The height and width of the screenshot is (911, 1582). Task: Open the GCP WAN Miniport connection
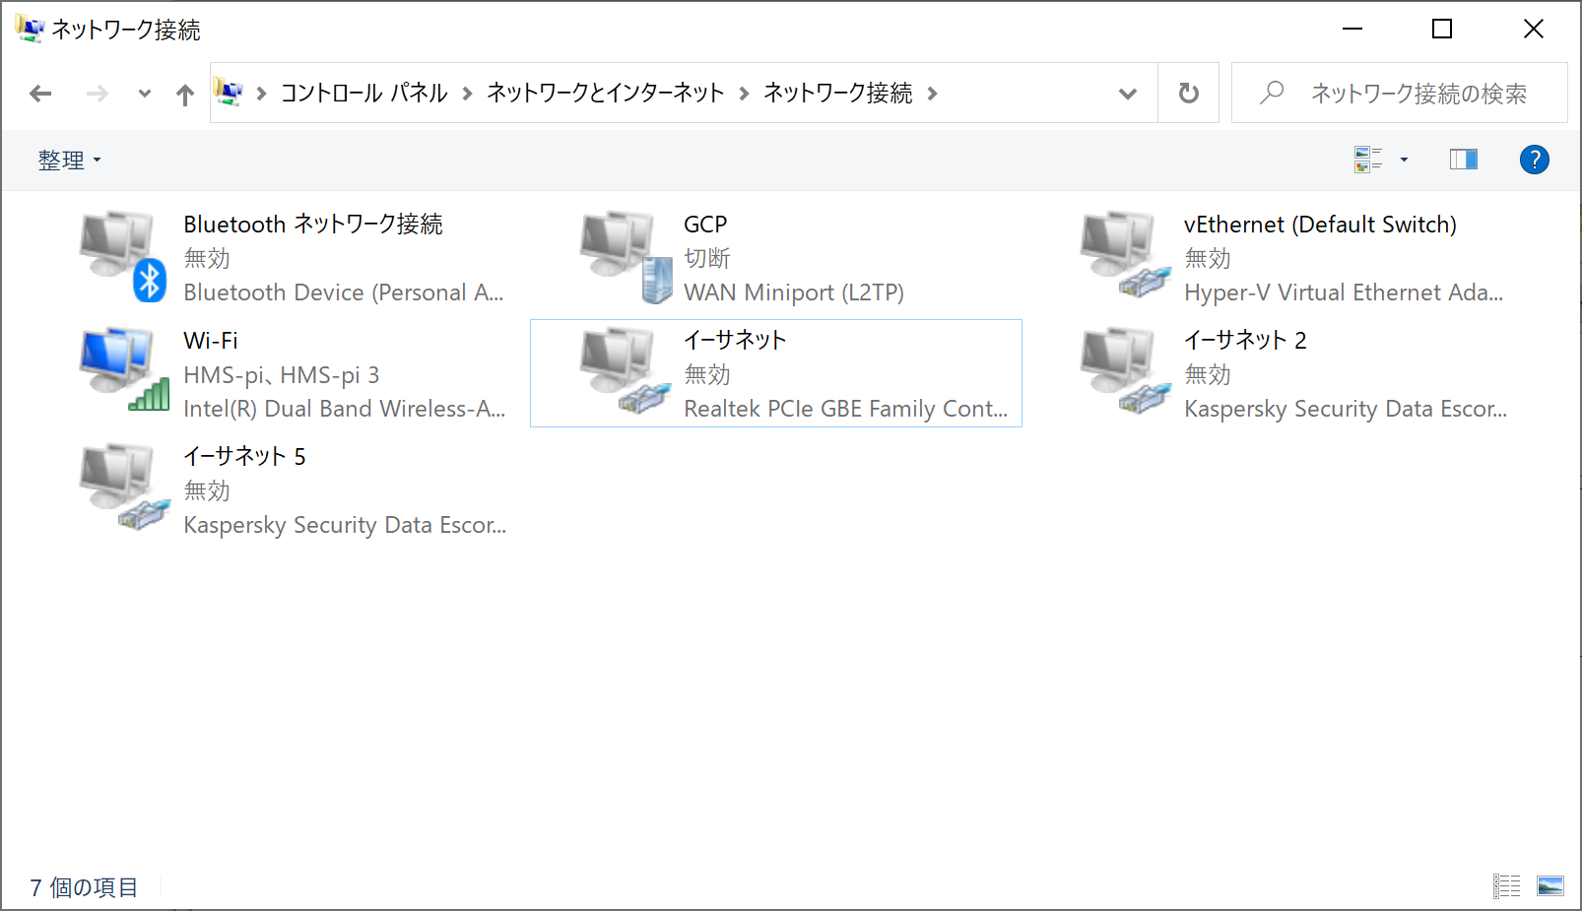point(621,256)
